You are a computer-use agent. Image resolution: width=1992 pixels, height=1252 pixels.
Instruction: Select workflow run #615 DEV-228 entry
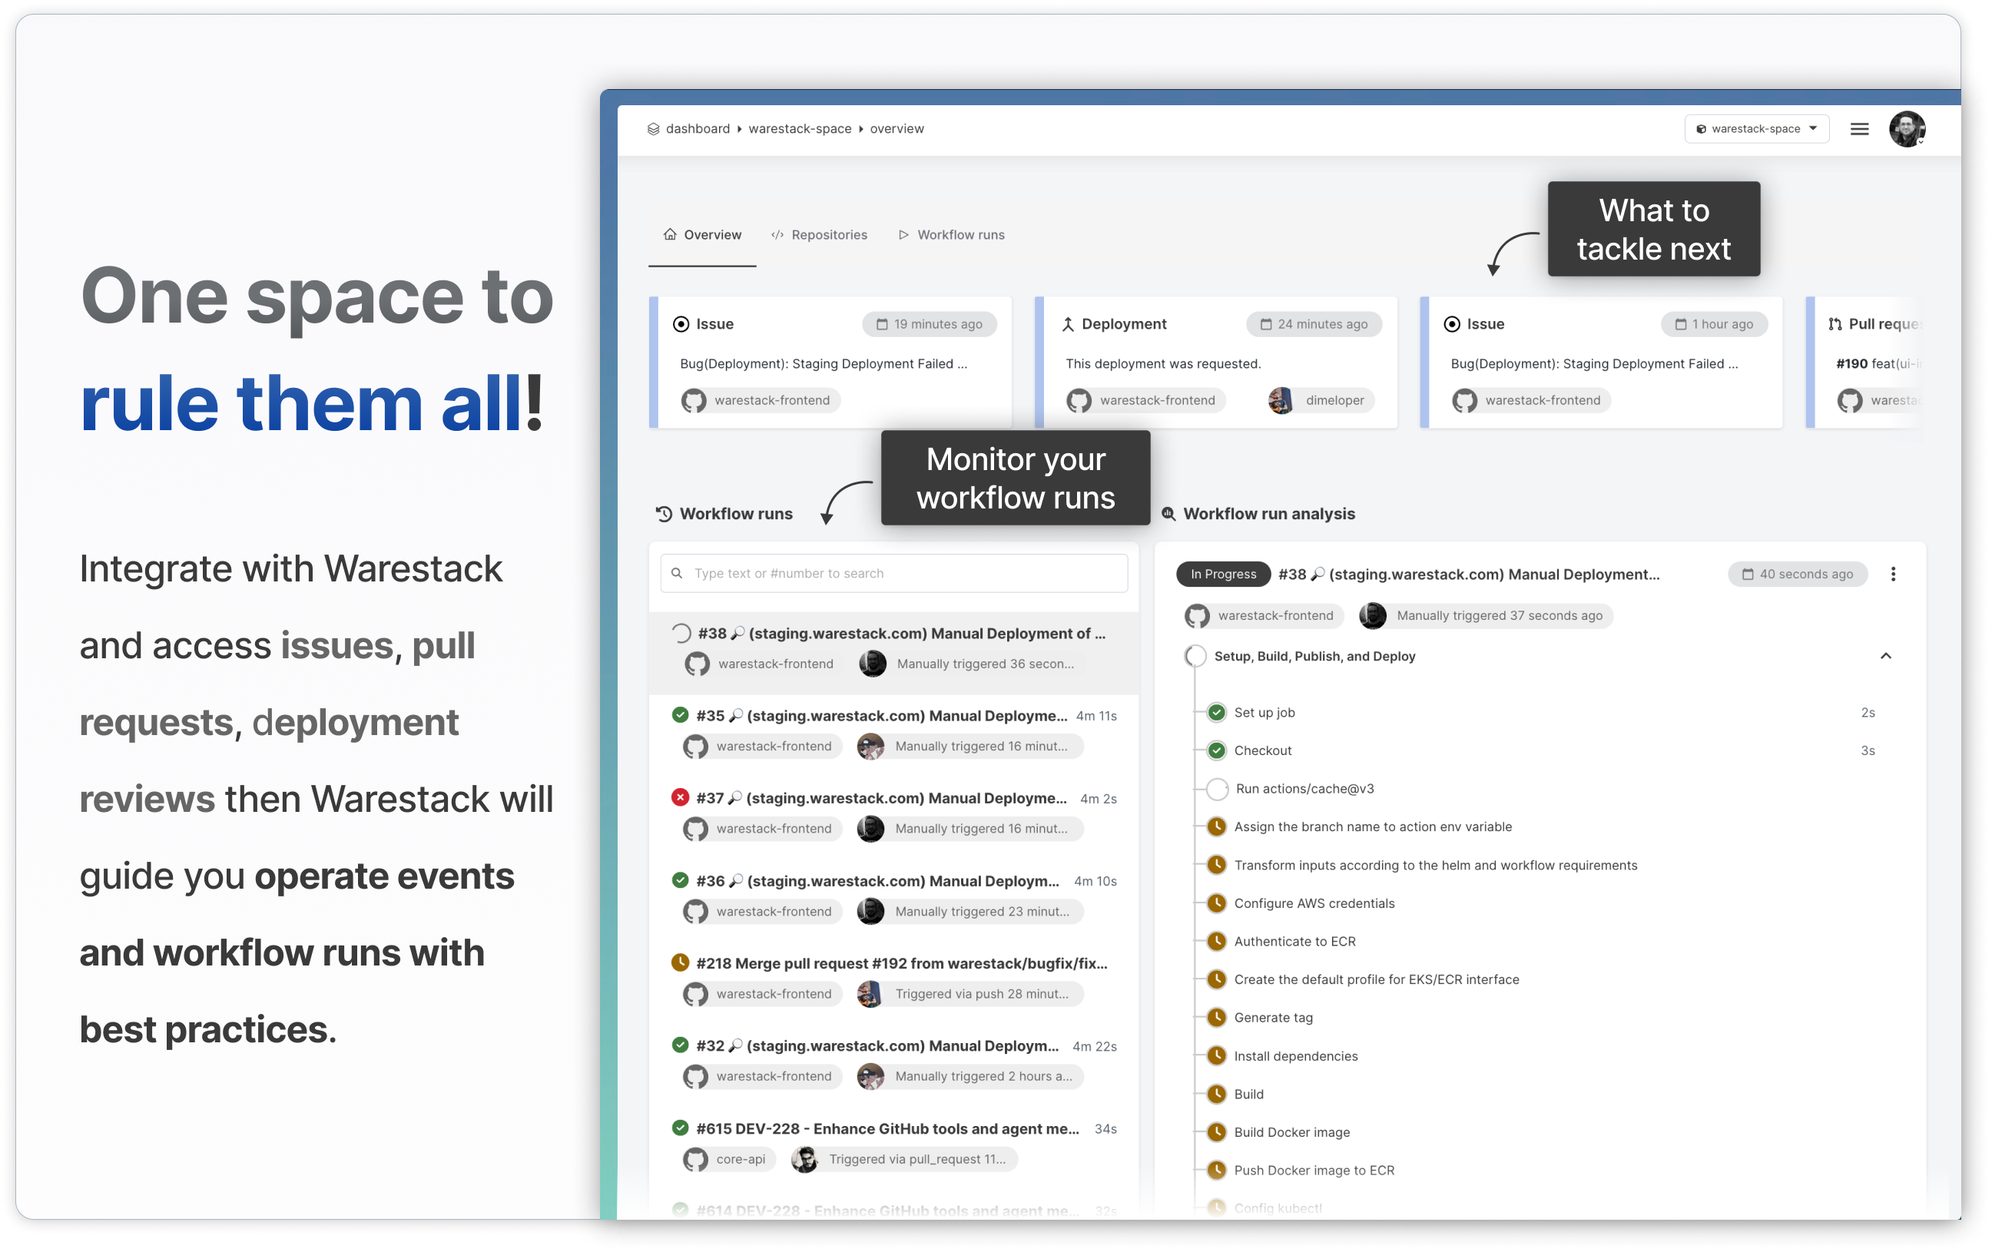pyautogui.click(x=887, y=1129)
